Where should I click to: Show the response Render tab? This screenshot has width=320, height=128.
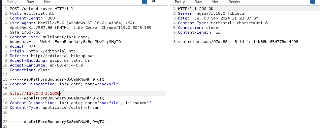point(234,2)
